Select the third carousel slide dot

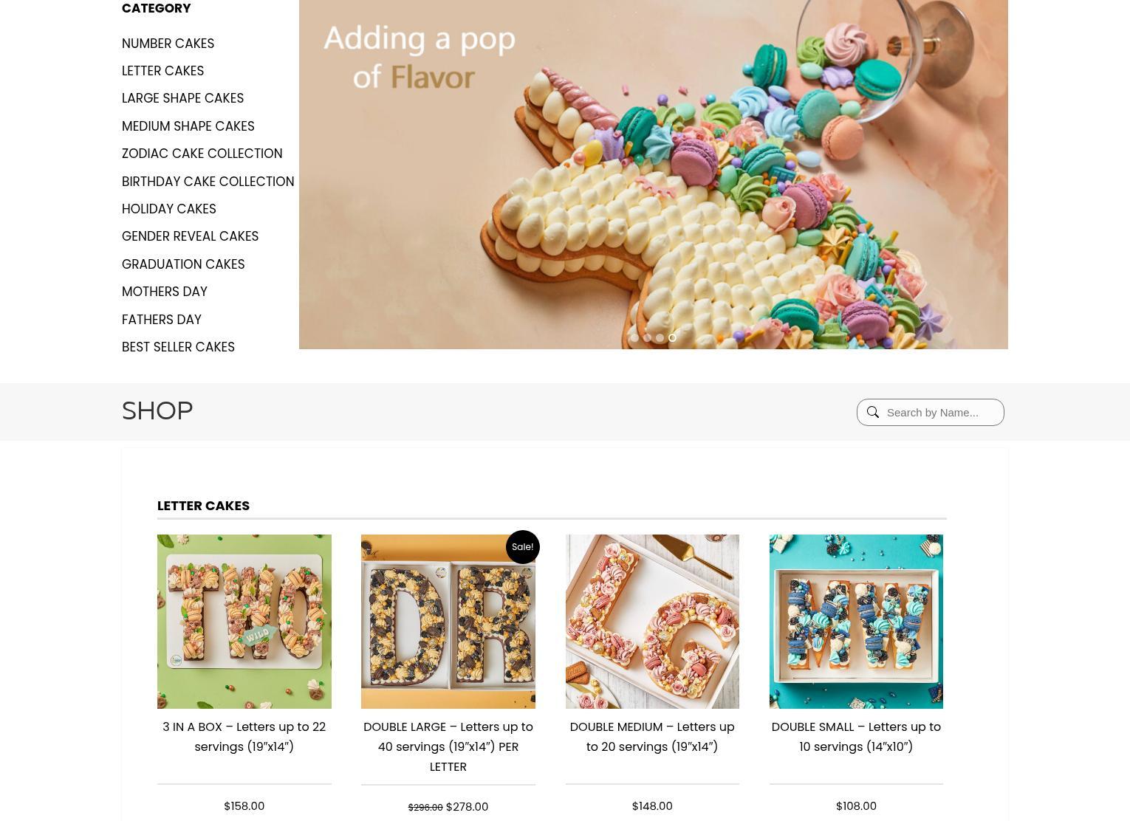click(x=660, y=337)
